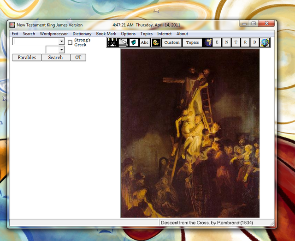Click the Africa globe map icon
This screenshot has height=241, width=295.
click(208, 42)
